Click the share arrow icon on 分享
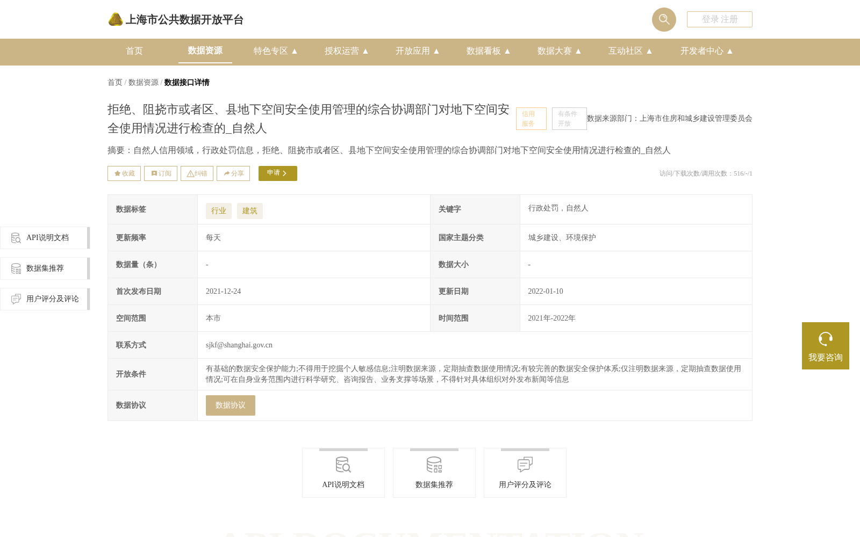Image resolution: width=860 pixels, height=537 pixels. point(227,173)
